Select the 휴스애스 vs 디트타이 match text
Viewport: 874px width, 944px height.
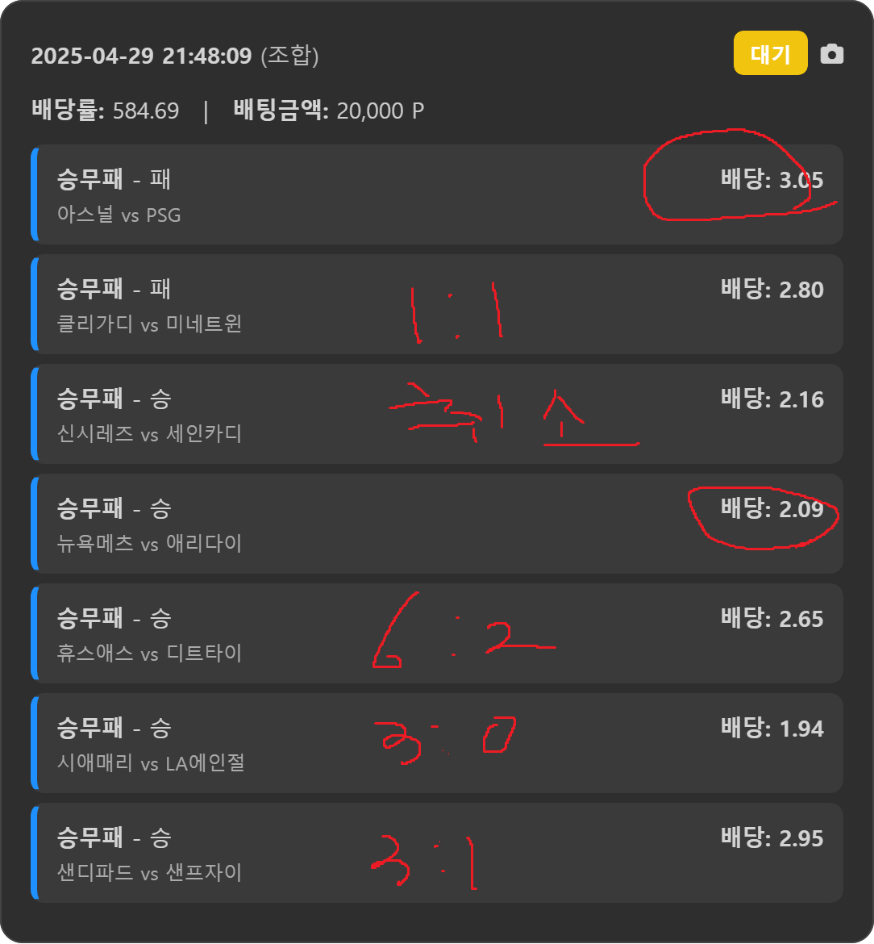(x=149, y=654)
